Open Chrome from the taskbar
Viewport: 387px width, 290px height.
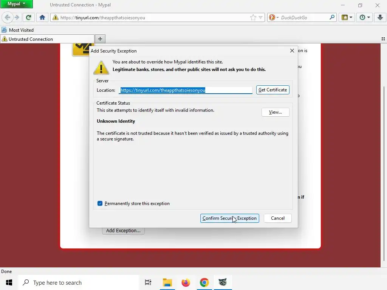pyautogui.click(x=204, y=282)
